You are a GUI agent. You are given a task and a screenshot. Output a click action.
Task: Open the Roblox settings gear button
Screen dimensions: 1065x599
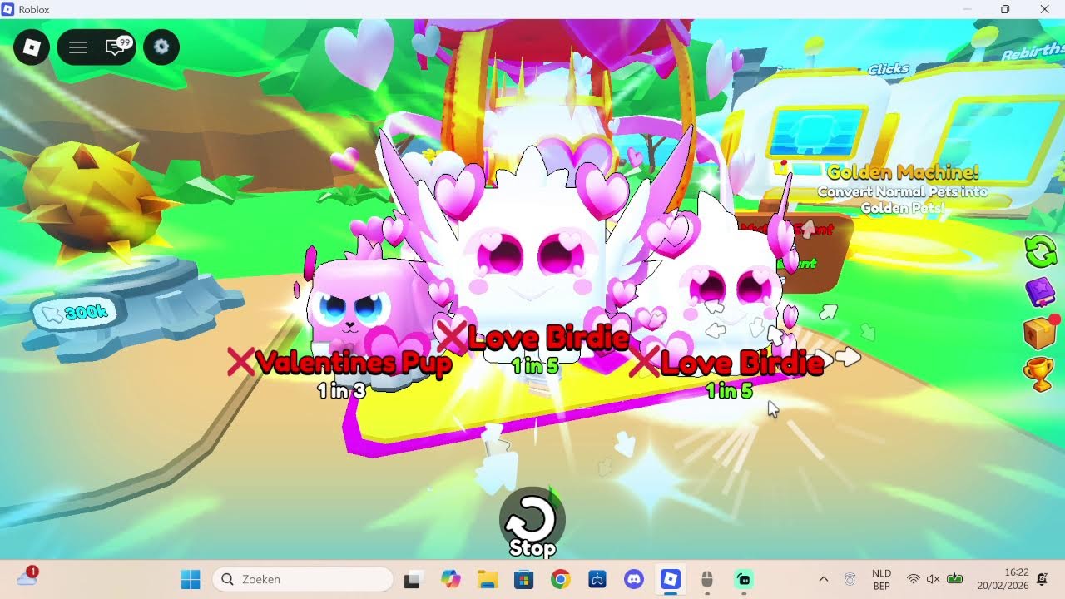pyautogui.click(x=161, y=47)
